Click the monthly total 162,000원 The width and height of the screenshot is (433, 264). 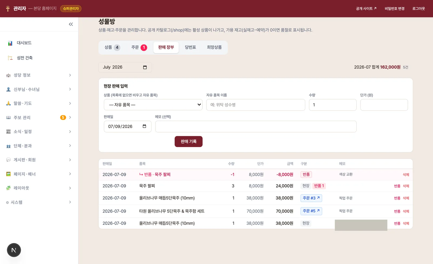[390, 67]
